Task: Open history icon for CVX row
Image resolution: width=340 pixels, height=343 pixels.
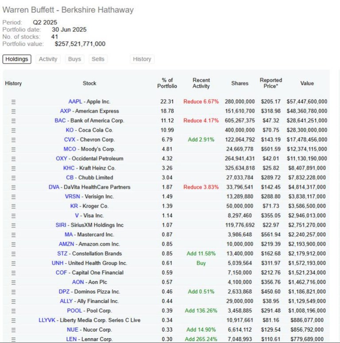Action: [13, 140]
